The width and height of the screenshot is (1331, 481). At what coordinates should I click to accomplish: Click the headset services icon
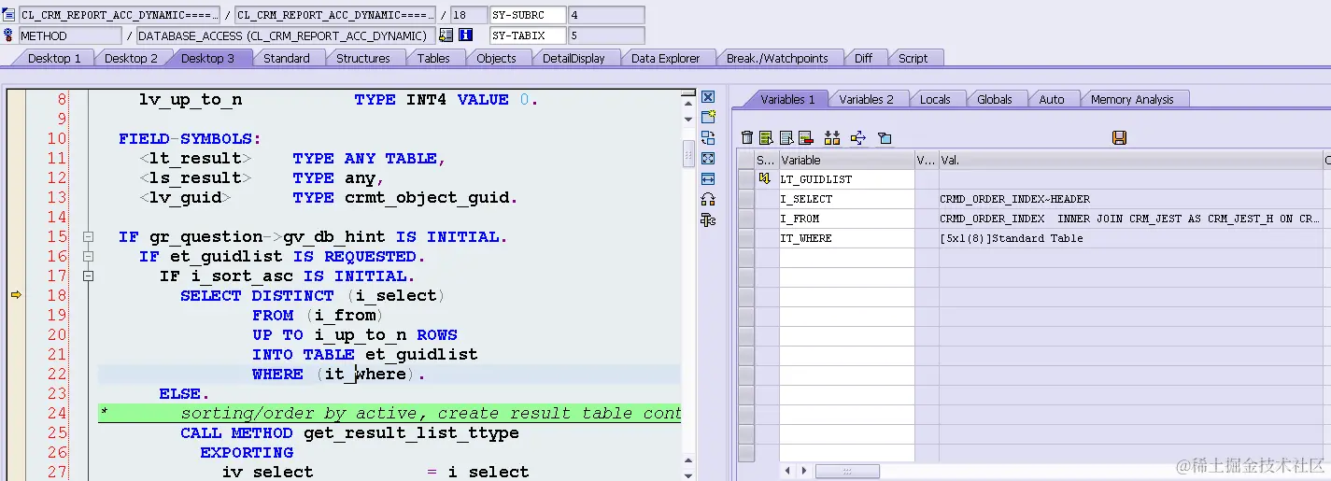(707, 199)
